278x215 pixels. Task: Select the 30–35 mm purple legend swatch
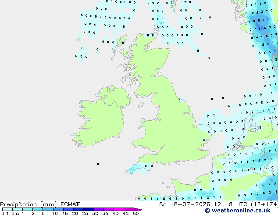click(98, 209)
